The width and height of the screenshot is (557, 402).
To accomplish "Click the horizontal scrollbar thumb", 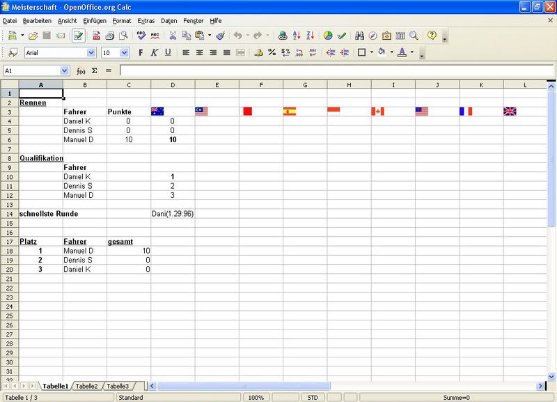I will tap(244, 386).
